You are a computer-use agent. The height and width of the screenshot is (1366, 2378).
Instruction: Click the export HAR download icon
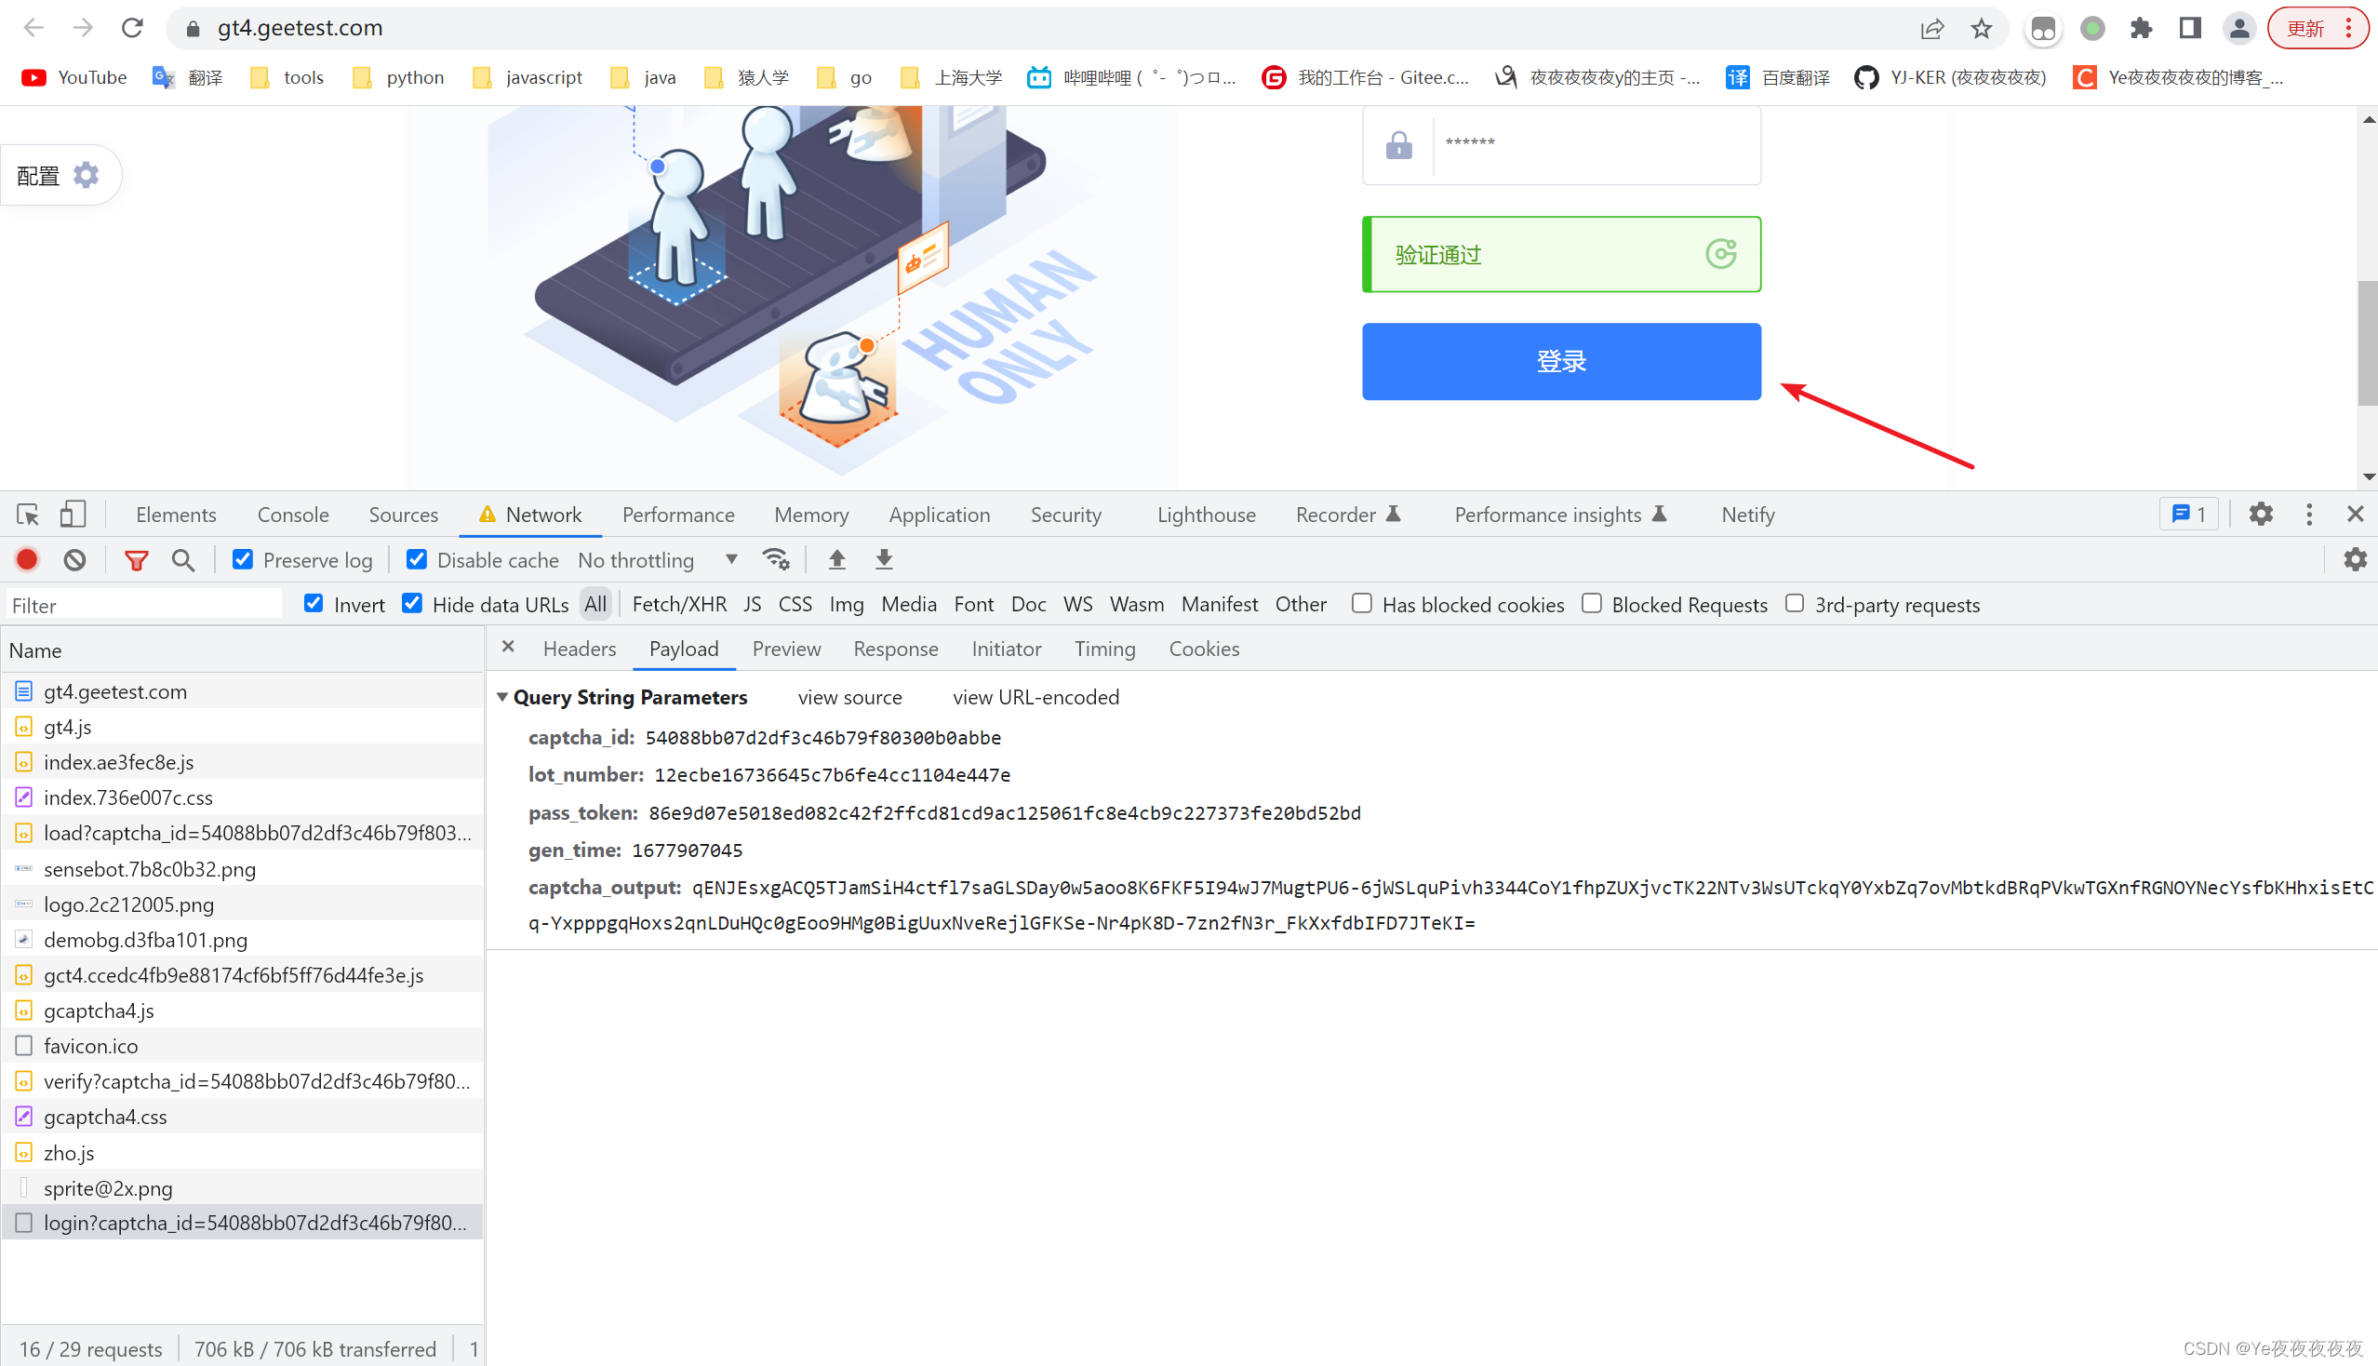point(884,560)
